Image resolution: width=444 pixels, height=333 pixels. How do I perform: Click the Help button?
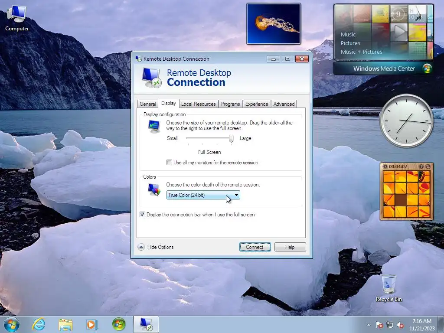(290, 247)
